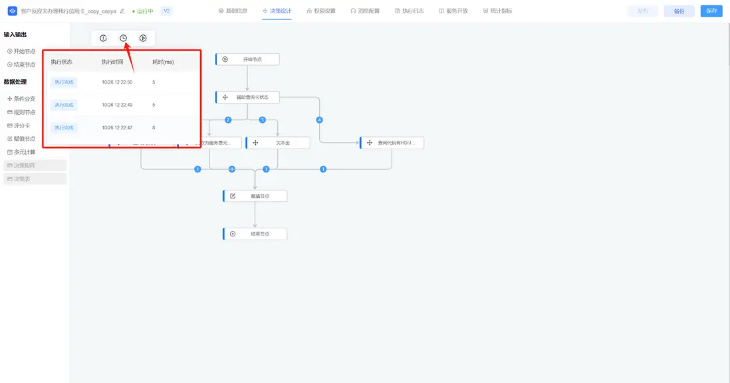Open the V2 version selector

click(166, 11)
